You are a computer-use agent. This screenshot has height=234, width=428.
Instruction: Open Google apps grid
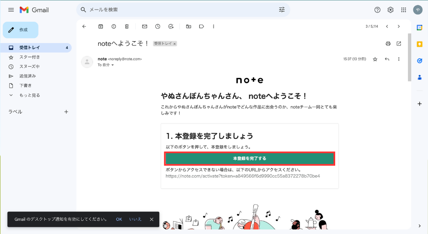click(x=403, y=10)
